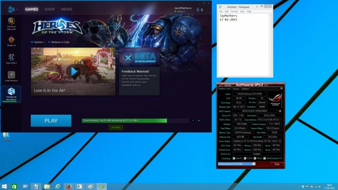Open the Windows Store taskbar icon

tap(14, 186)
